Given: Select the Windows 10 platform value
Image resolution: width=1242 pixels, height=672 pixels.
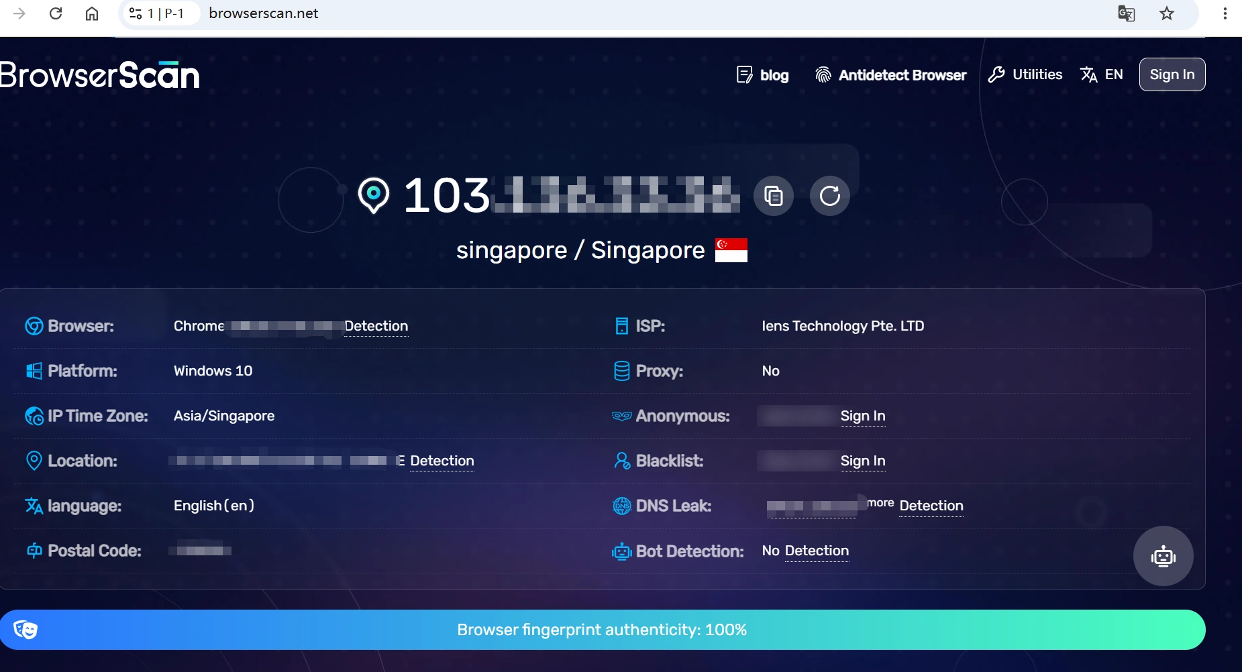Looking at the screenshot, I should (x=213, y=371).
